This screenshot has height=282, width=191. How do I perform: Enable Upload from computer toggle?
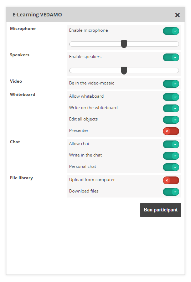pyautogui.click(x=171, y=180)
